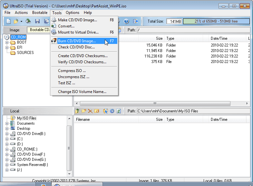Click the blue Help question mark icon
The width and height of the screenshot is (253, 186).
[x=126, y=21]
